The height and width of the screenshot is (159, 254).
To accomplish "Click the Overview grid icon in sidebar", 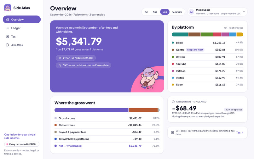I will click(x=7, y=20).
